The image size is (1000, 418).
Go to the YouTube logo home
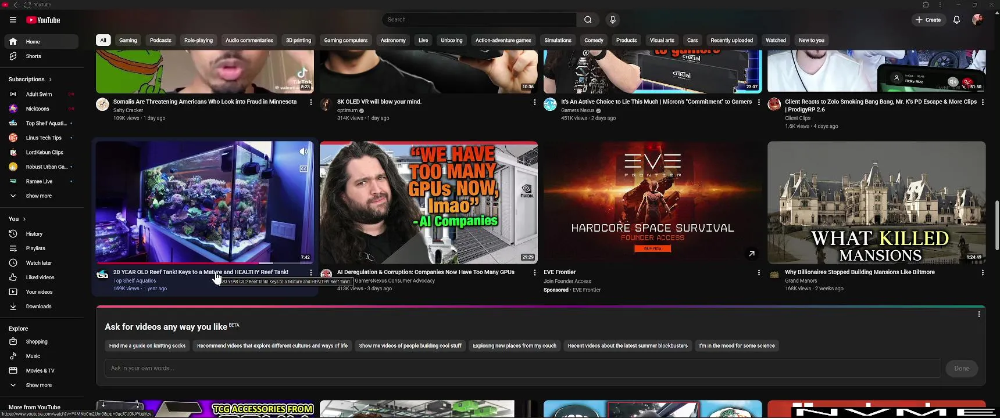[43, 20]
